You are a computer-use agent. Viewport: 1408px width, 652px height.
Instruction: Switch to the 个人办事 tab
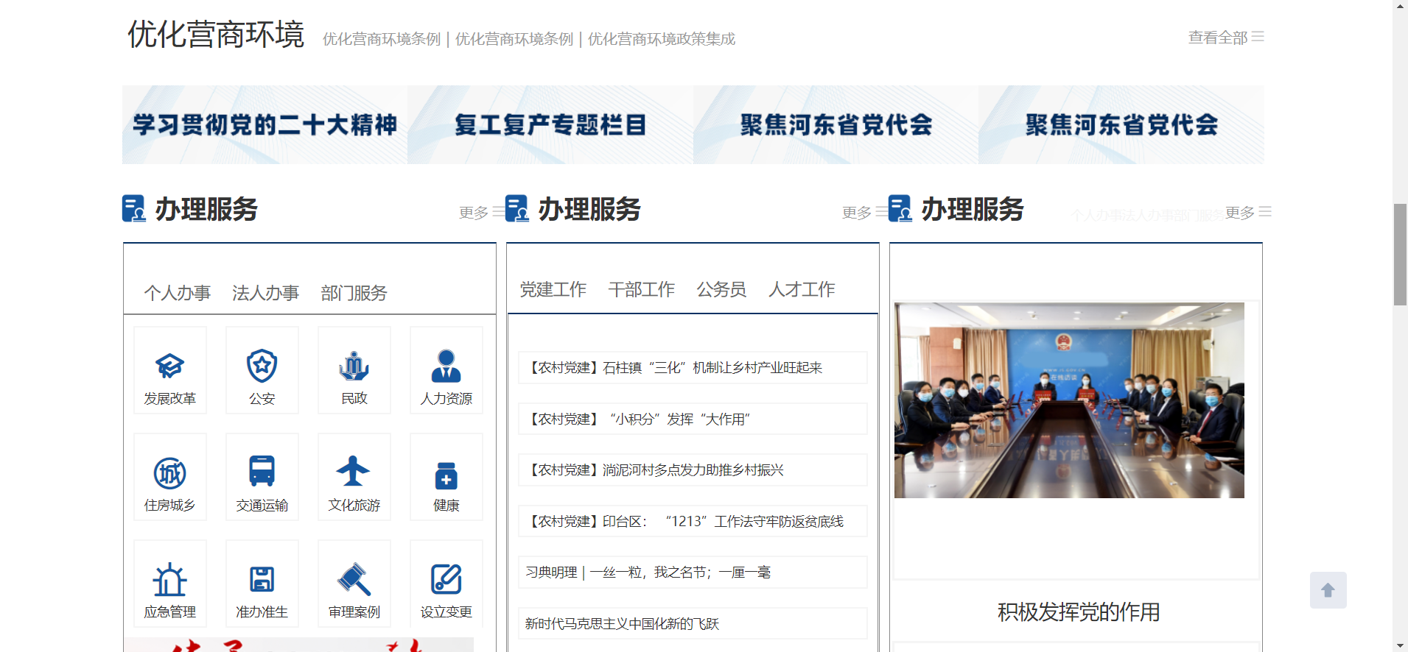coord(178,293)
